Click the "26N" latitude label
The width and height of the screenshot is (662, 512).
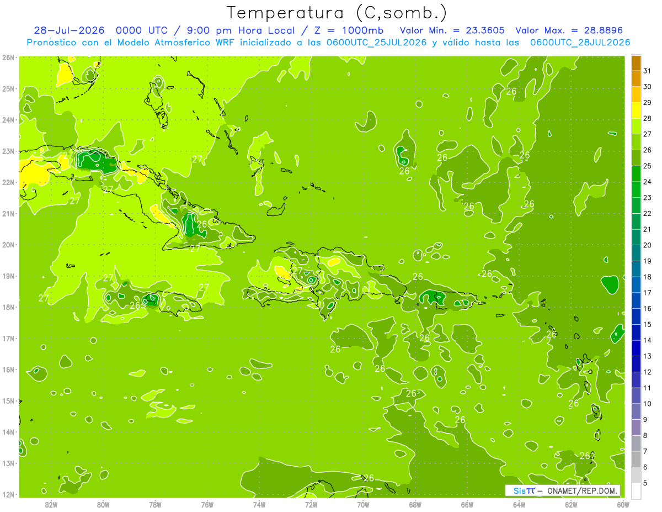(8, 57)
